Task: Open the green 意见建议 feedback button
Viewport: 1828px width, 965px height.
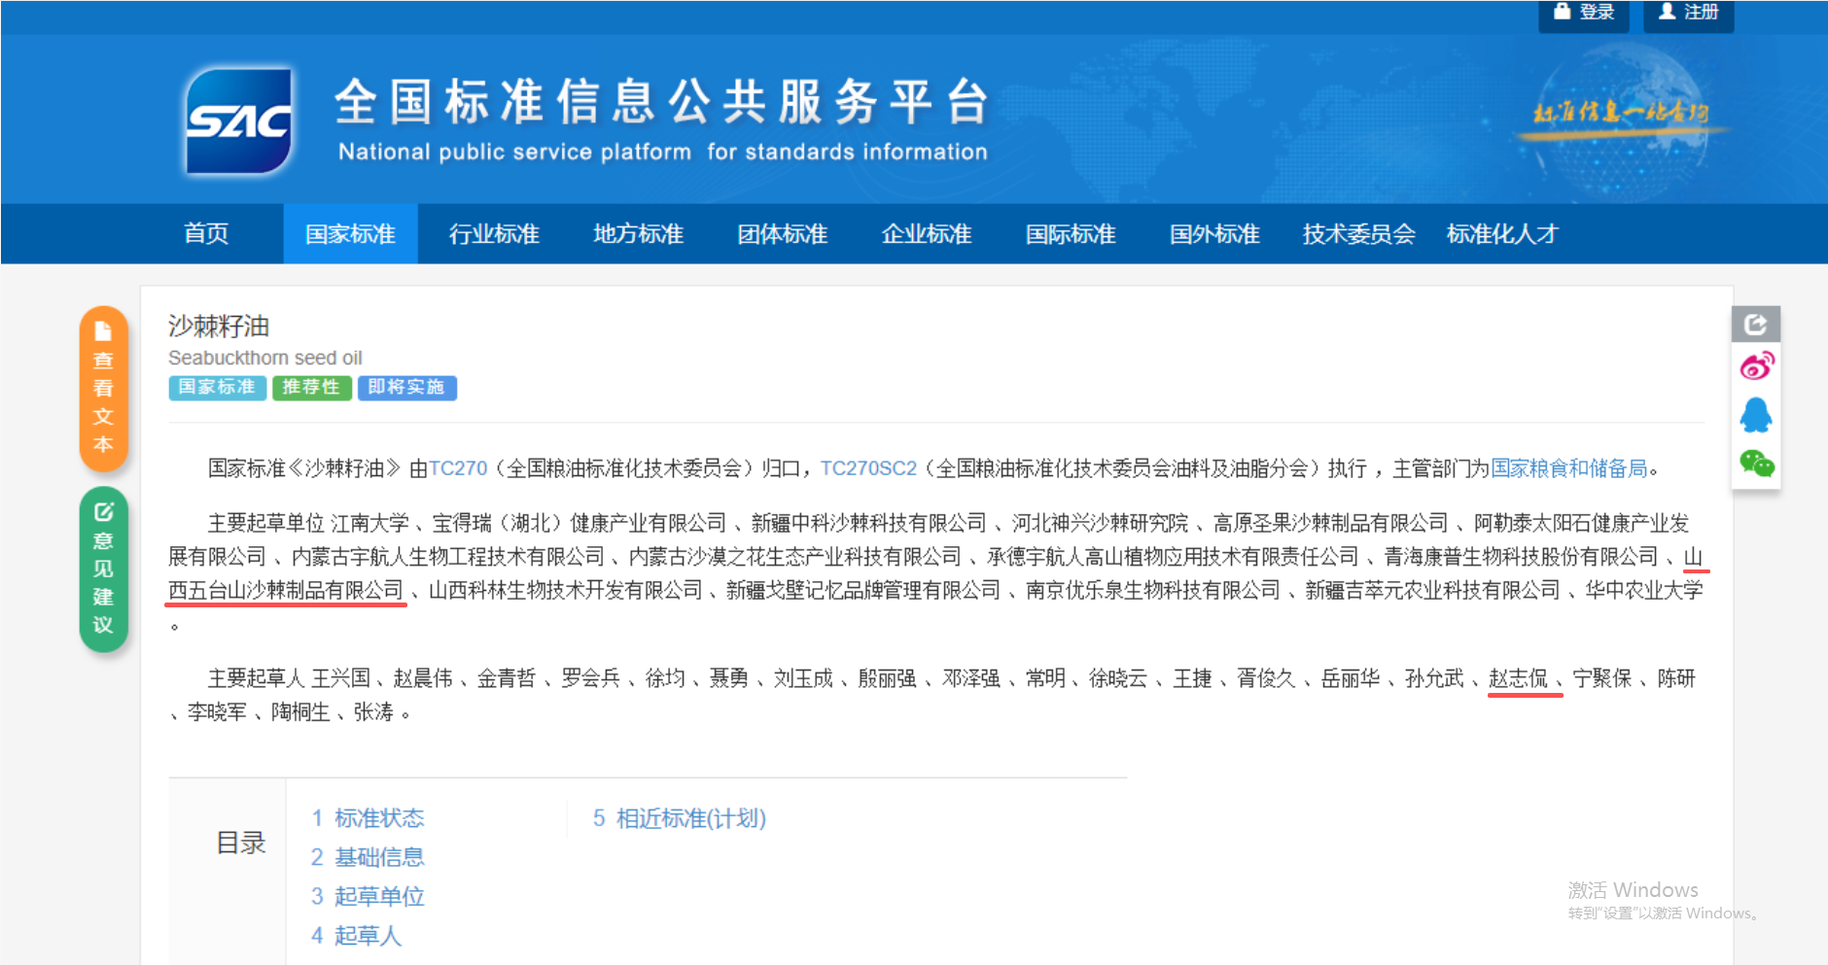Action: coord(103,569)
